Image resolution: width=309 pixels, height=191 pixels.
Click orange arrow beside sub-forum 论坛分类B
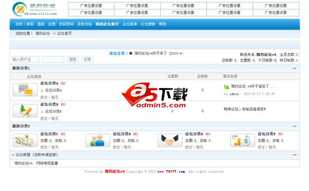pyautogui.click(x=42, y=111)
